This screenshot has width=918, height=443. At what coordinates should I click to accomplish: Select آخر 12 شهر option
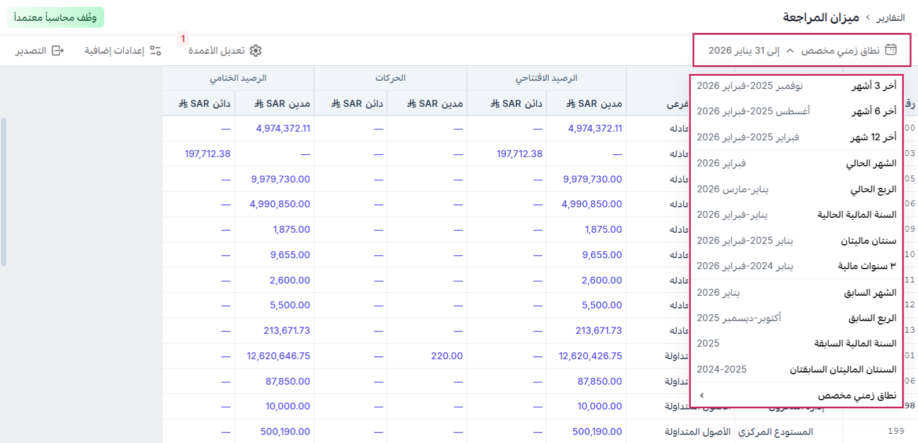(x=797, y=137)
